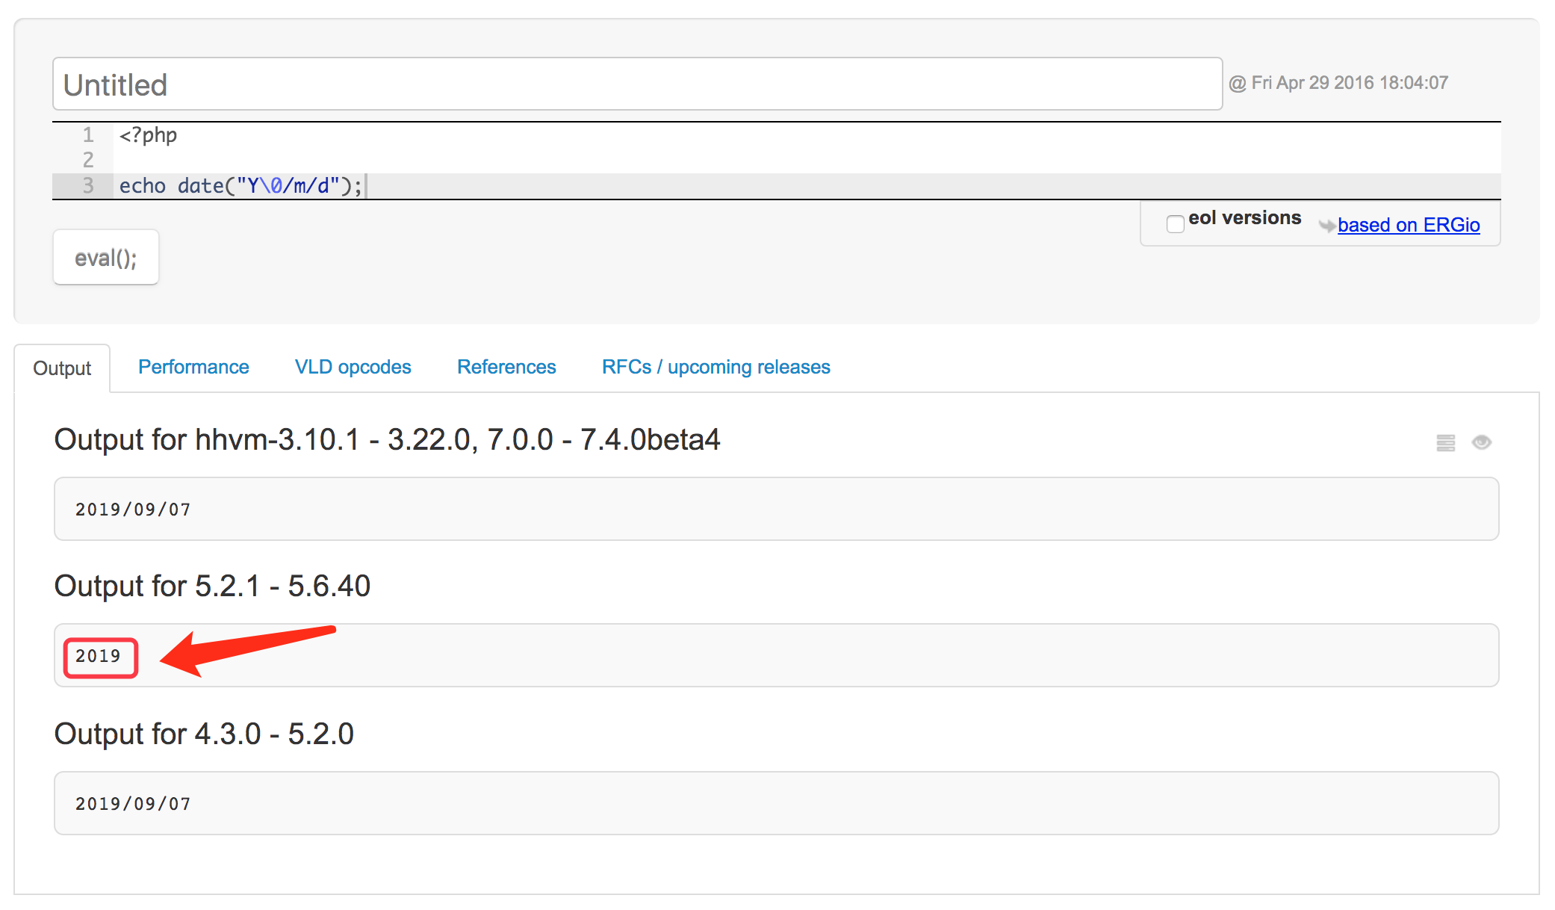Click the 2019 output under 5.2.1 - 5.6.40

pos(98,656)
